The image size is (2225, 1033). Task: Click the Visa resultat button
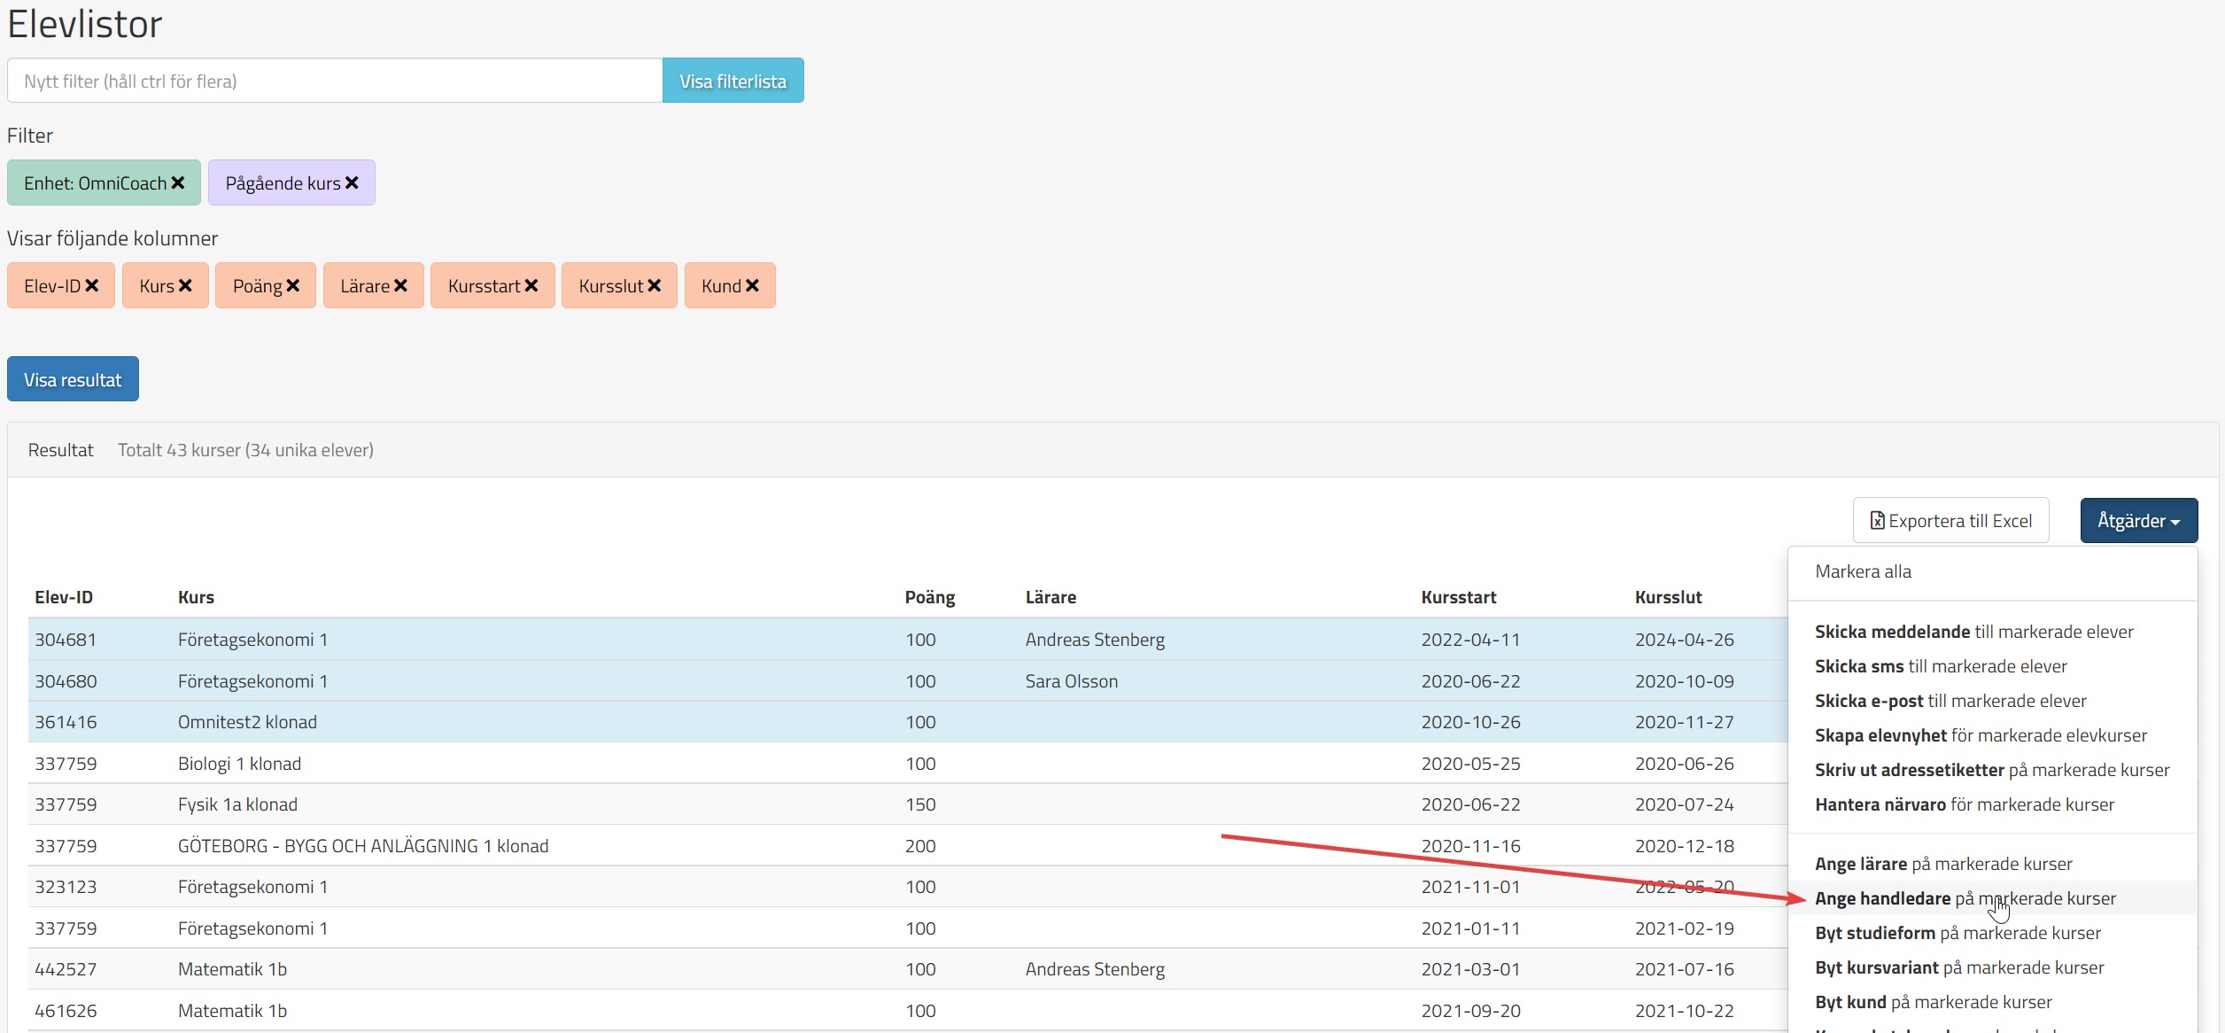point(73,380)
